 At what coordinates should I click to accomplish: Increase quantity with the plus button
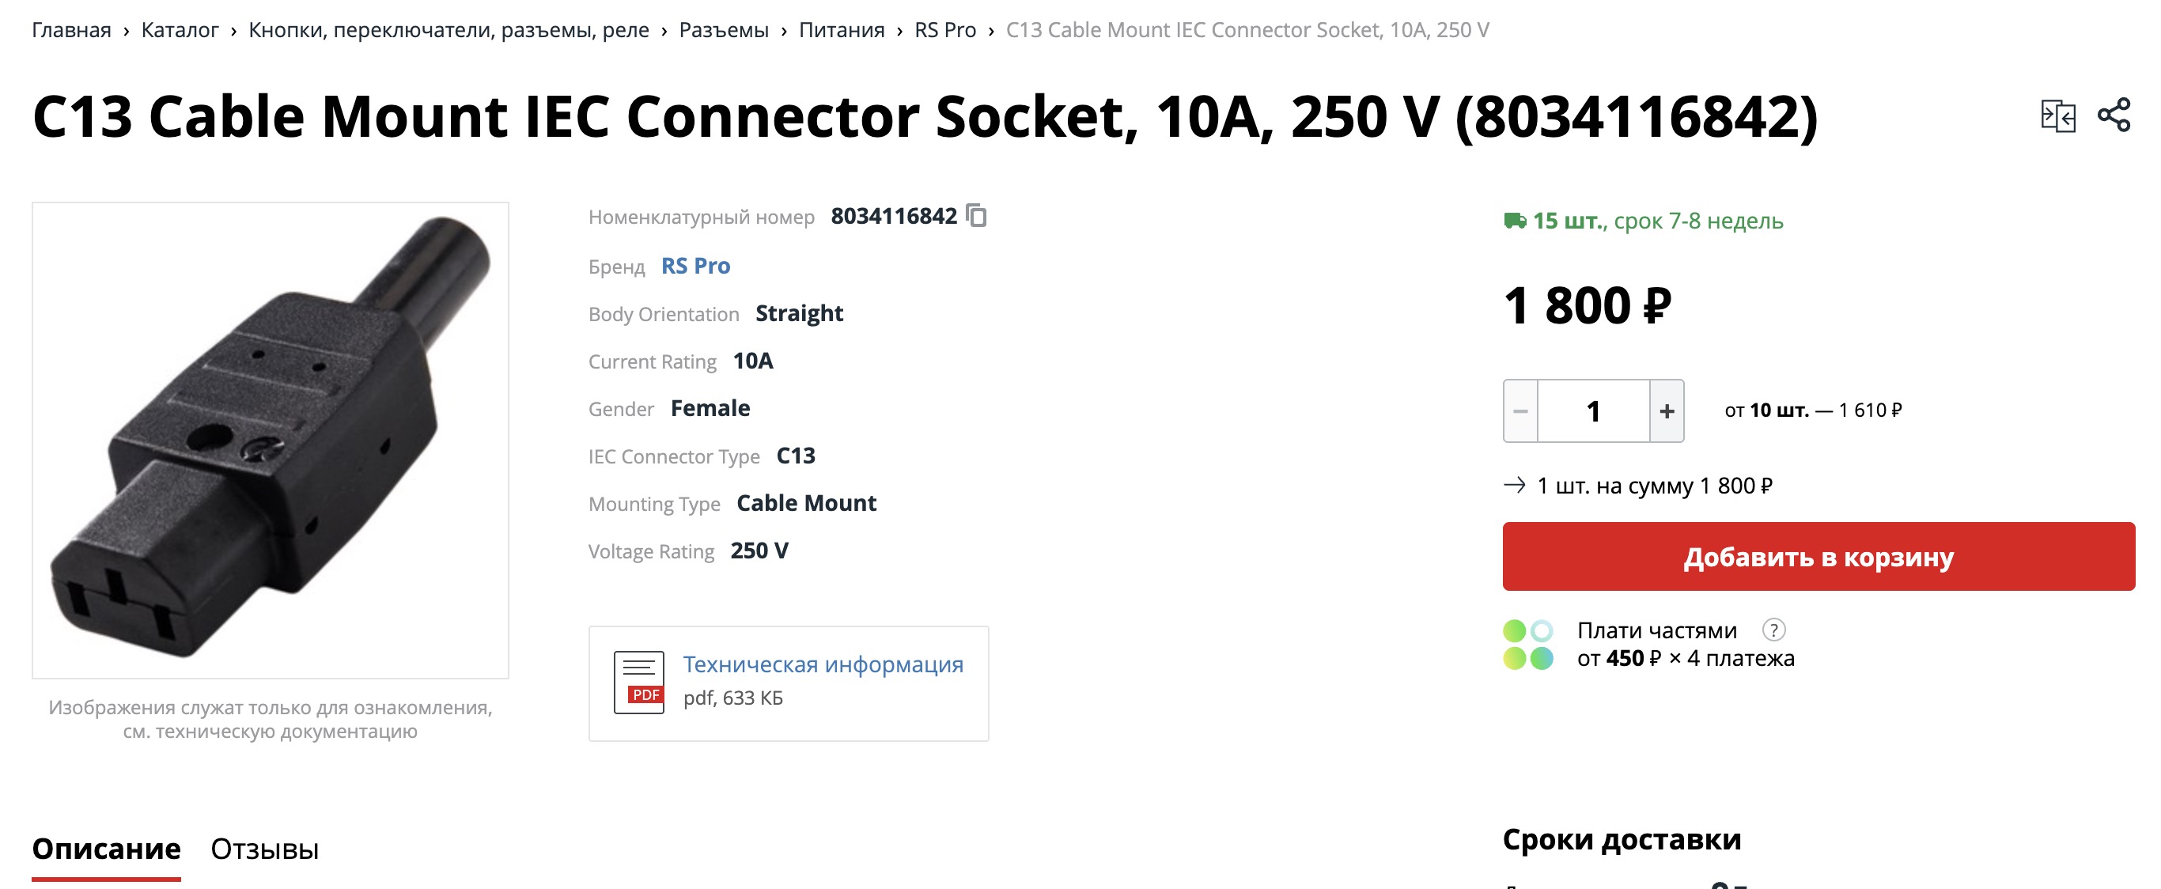1667,411
